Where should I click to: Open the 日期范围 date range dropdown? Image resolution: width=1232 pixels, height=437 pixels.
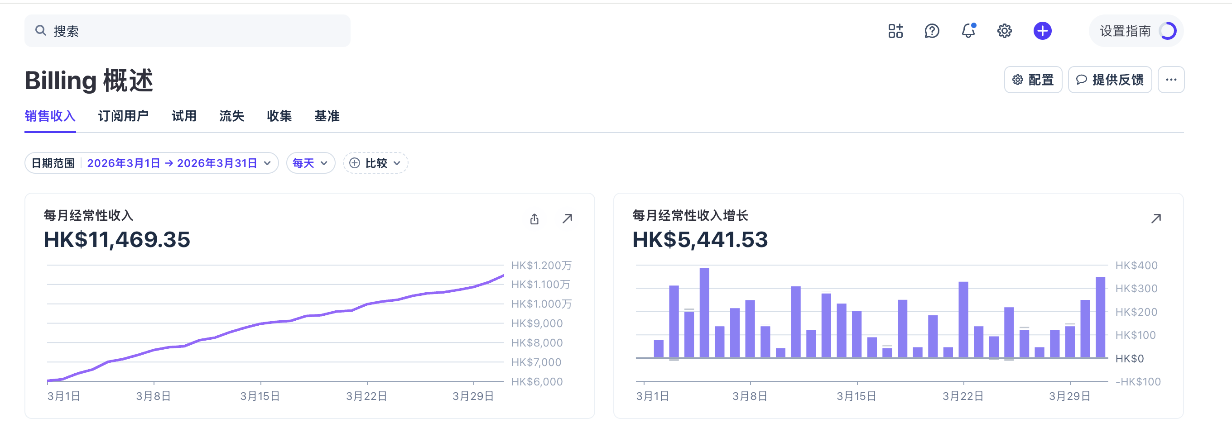click(151, 163)
